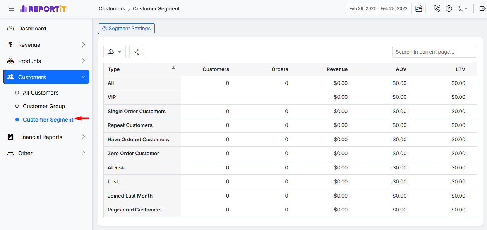Click the Segment Settings button
487x230 pixels.
pyautogui.click(x=126, y=29)
